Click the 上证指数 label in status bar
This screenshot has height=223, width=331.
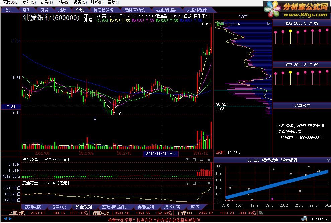(17, 213)
